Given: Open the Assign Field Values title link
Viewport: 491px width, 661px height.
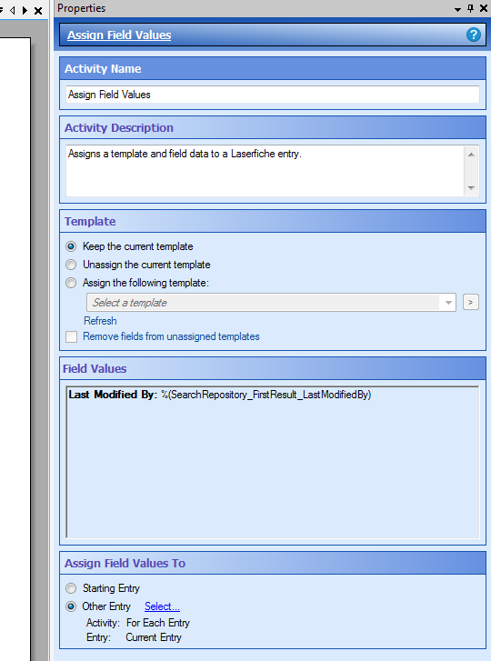Looking at the screenshot, I should point(119,35).
